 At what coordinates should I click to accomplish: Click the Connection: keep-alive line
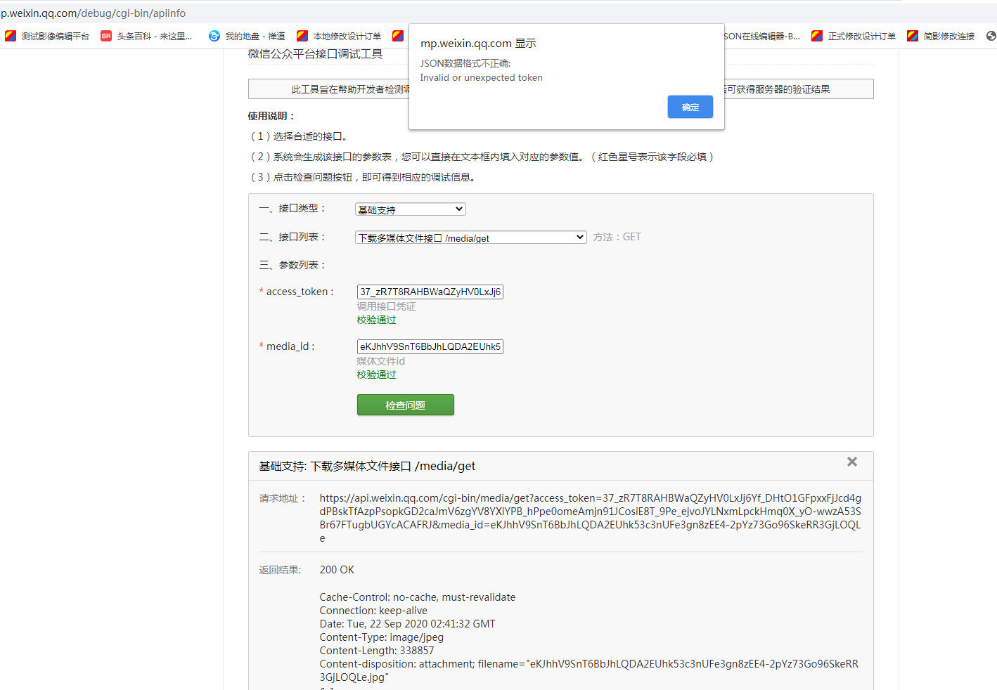pos(373,611)
